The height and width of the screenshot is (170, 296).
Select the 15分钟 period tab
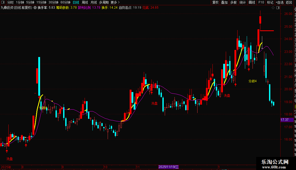tap(41, 2)
